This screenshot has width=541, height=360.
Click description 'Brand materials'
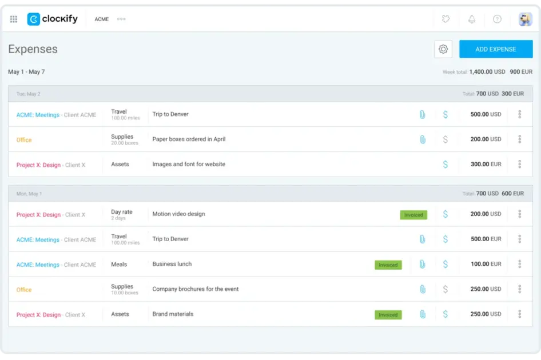pos(173,314)
